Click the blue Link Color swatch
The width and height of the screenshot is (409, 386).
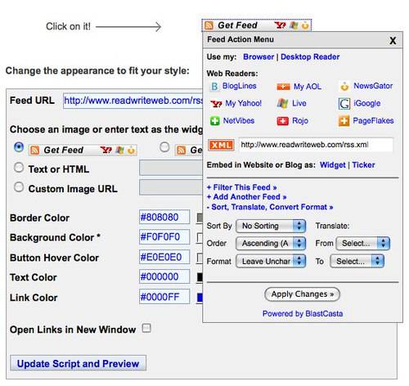tap(200, 297)
